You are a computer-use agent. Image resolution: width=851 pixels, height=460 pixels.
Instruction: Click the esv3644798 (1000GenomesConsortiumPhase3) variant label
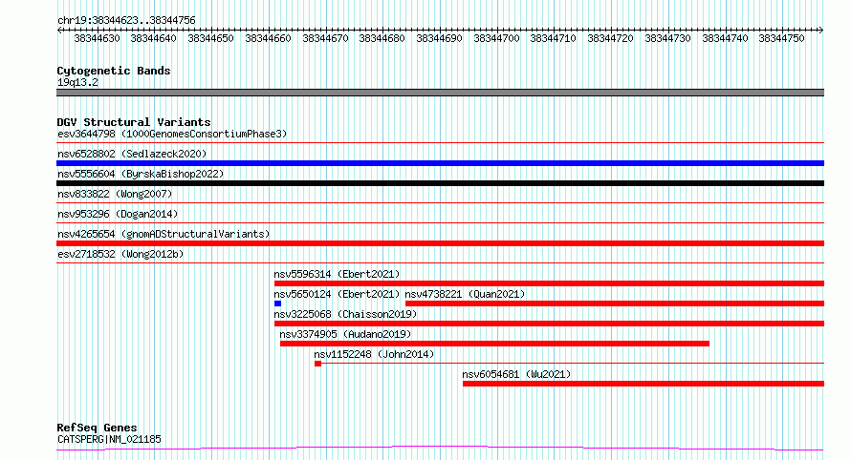click(172, 134)
